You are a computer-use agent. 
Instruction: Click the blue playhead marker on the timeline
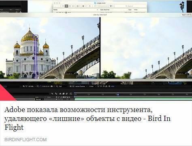tap(118, 95)
